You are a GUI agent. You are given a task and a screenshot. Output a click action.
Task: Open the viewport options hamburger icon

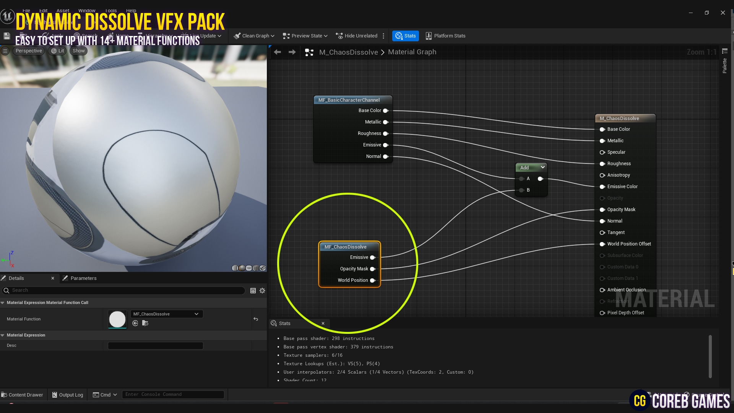tap(5, 50)
